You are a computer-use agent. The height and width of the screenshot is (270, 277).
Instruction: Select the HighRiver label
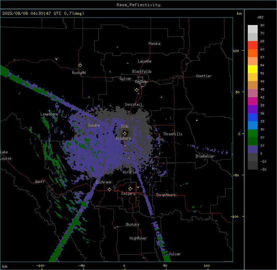[138, 238]
